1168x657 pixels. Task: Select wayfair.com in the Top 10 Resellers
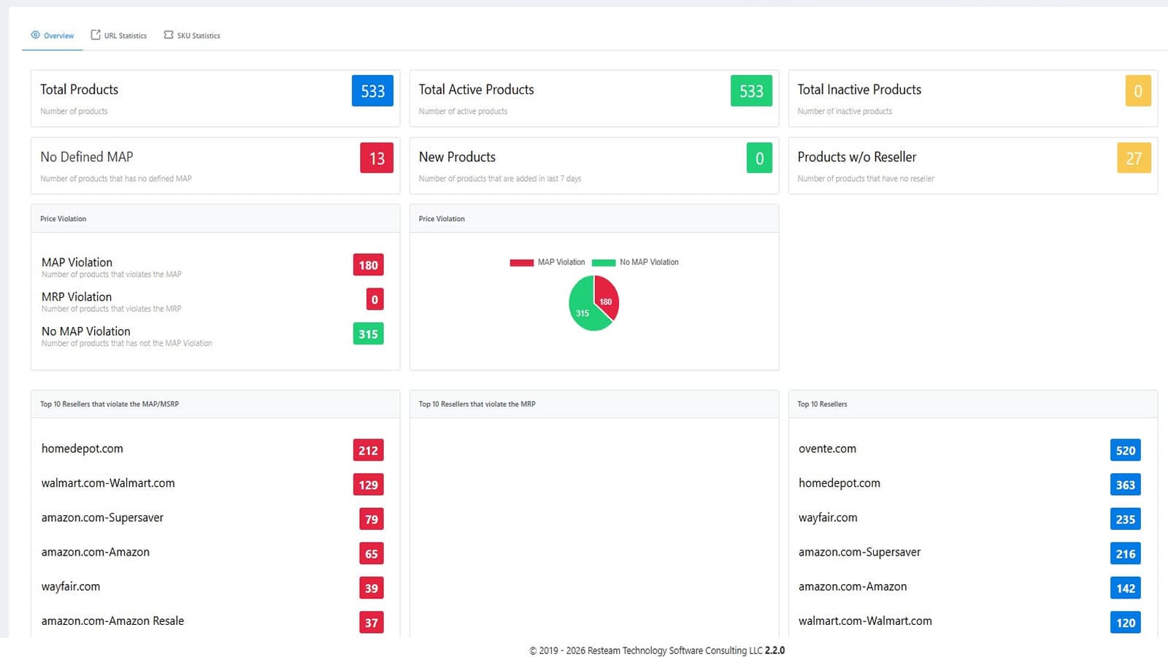click(x=828, y=518)
